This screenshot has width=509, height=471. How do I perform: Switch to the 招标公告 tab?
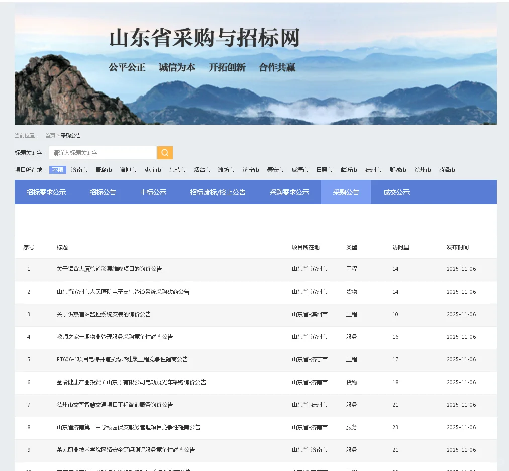coord(103,192)
